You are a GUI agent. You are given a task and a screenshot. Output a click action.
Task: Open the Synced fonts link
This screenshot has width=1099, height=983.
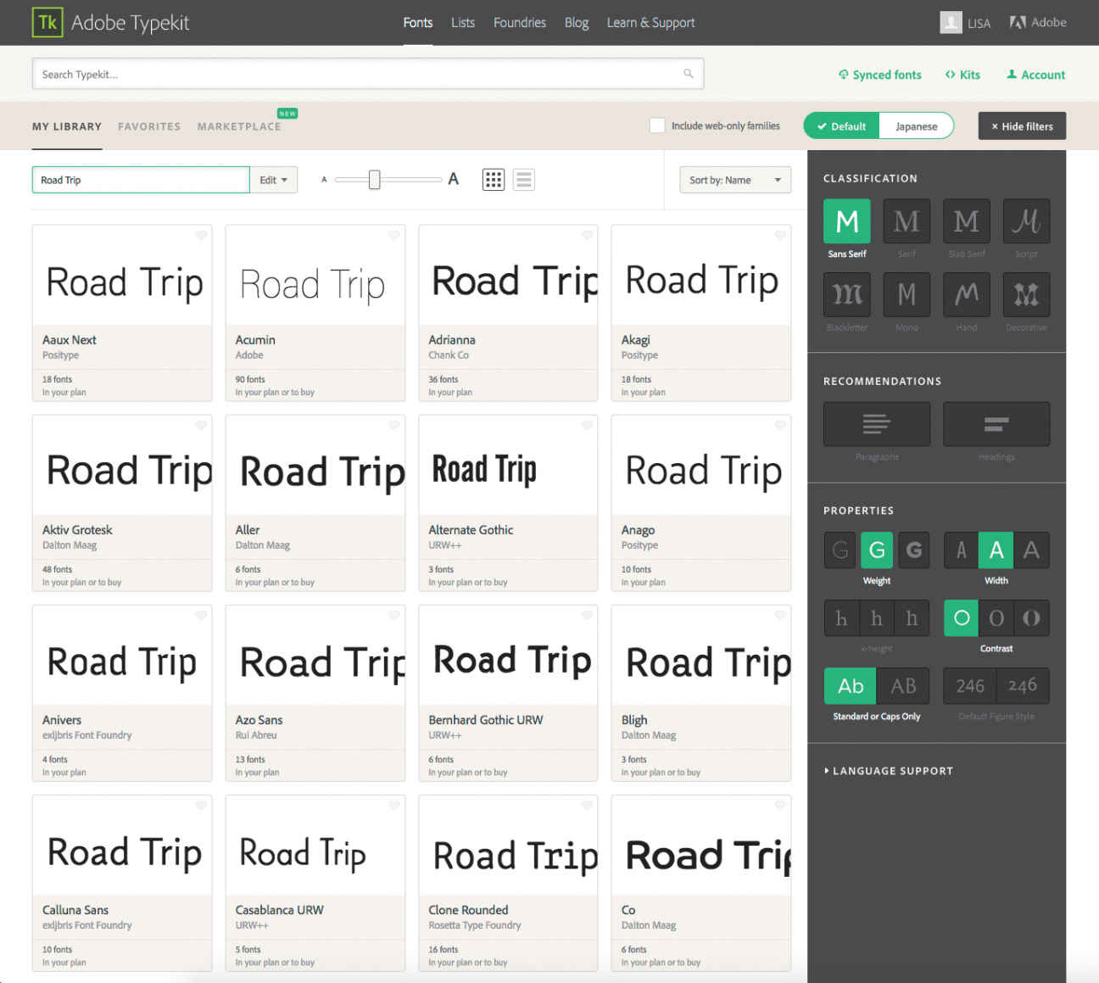(879, 75)
